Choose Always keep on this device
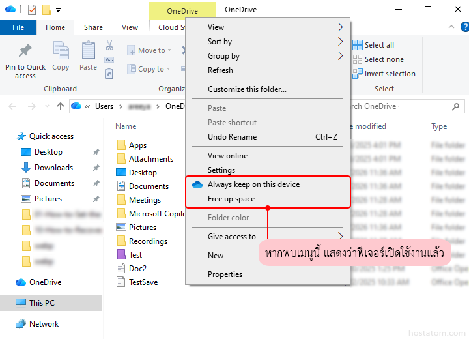This screenshot has height=339, width=469. [268, 184]
